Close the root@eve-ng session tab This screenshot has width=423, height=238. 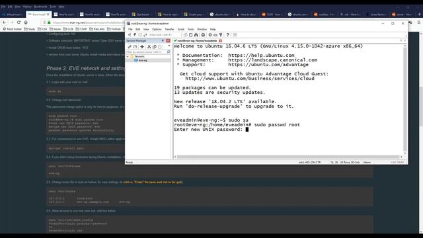pos(220,41)
